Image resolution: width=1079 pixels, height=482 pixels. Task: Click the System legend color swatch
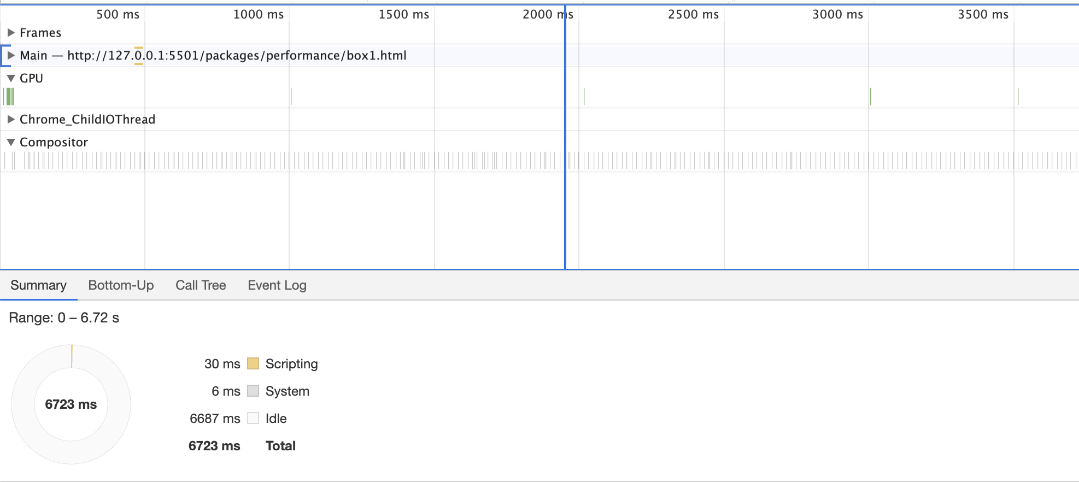click(253, 391)
